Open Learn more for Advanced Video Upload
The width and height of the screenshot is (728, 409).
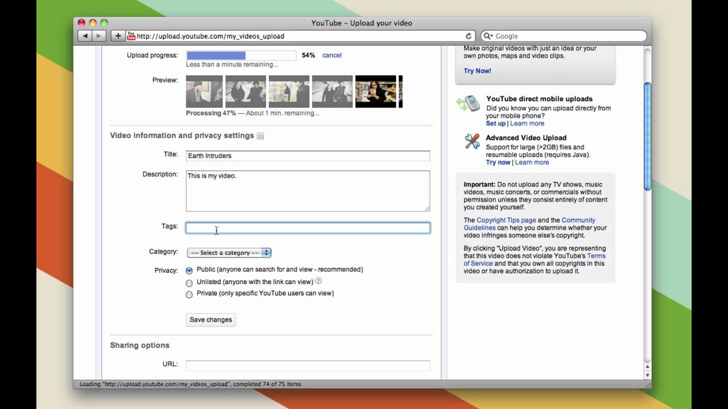[532, 162]
